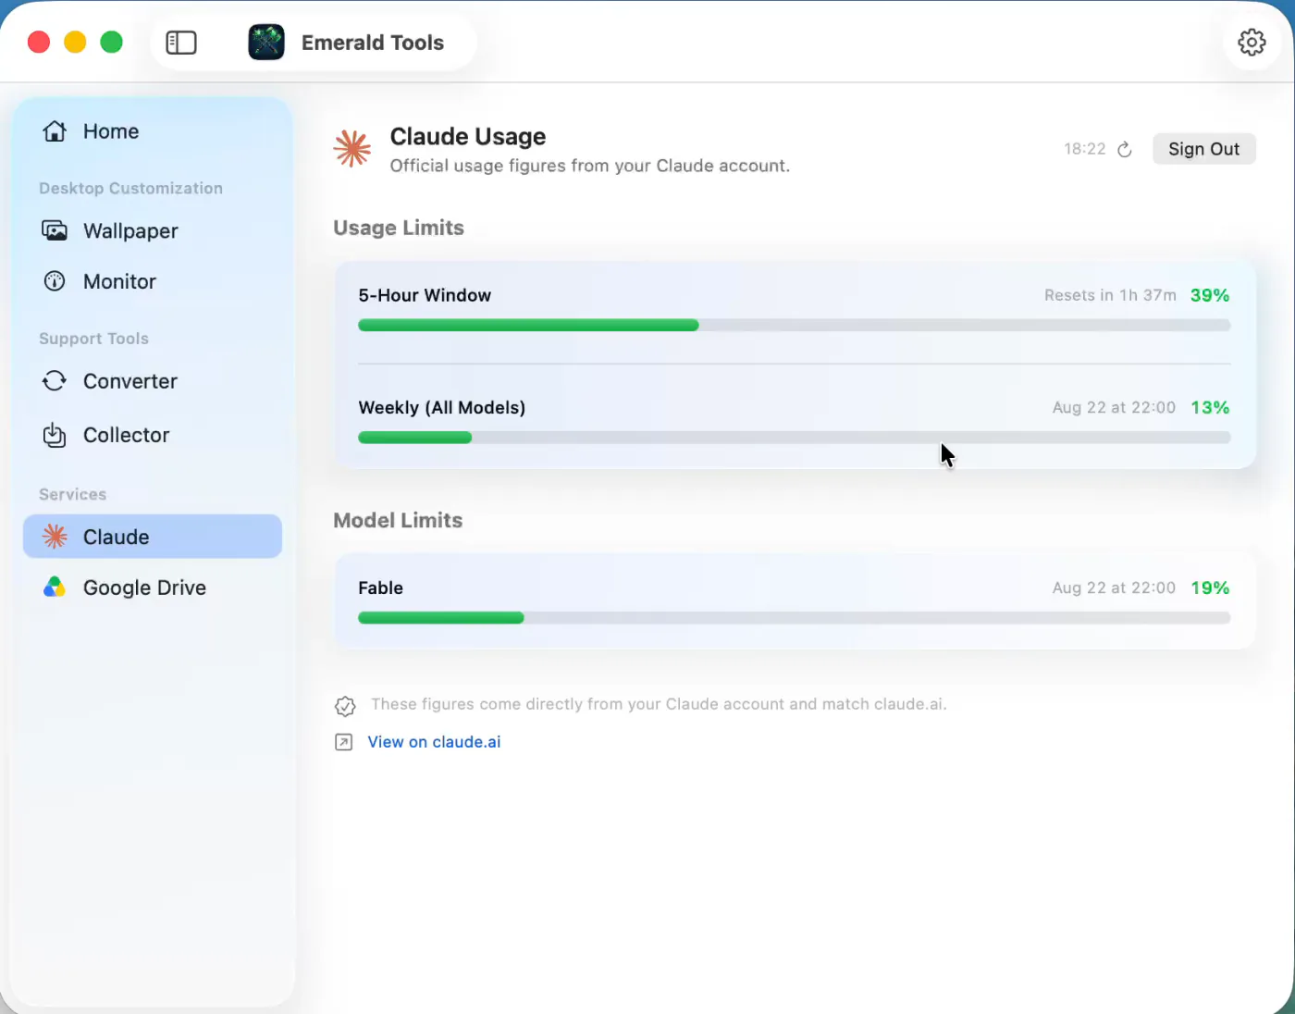Click the Weekly (All Models) progress bar

[794, 438]
